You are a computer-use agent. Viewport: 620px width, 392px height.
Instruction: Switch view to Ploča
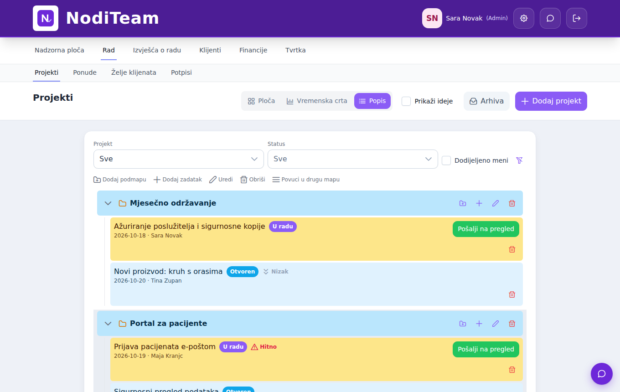262,101
